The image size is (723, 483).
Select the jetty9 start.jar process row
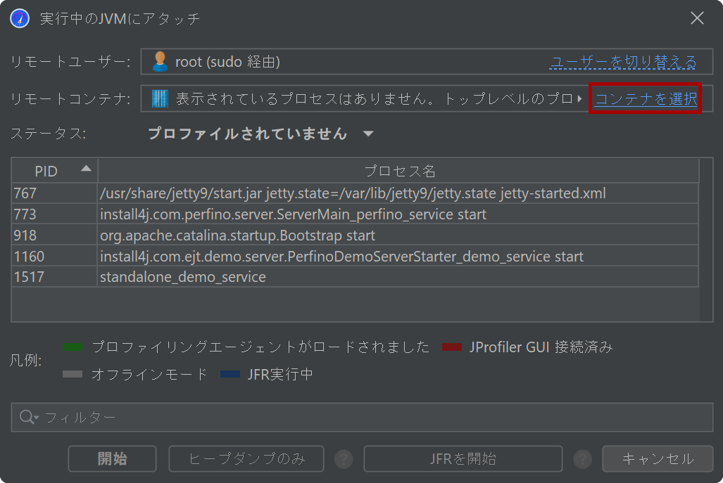pos(355,193)
